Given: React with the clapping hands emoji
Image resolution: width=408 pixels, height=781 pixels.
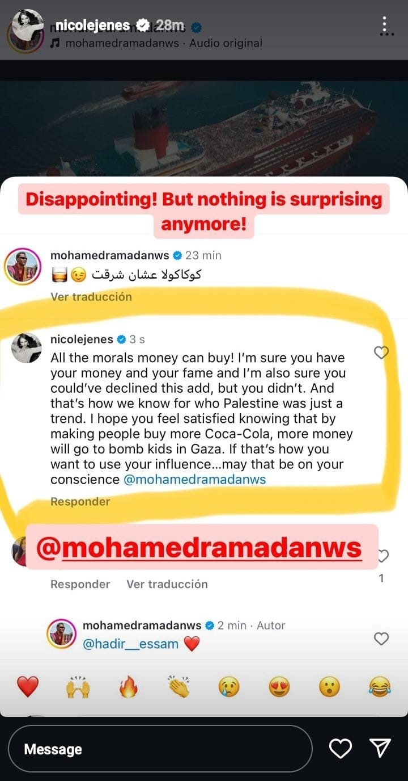Looking at the screenshot, I should [178, 687].
